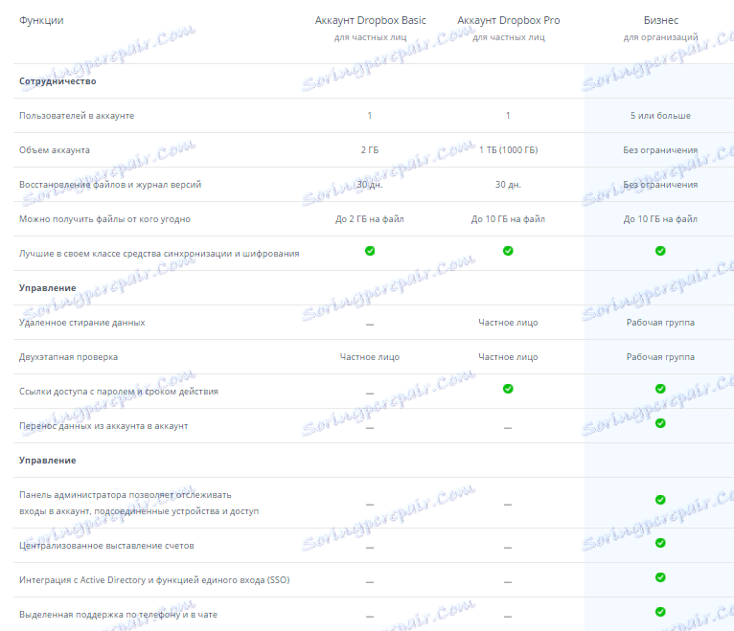Click Basic checkmark for sync and encryption row
The width and height of the screenshot is (734, 631).
(x=370, y=251)
